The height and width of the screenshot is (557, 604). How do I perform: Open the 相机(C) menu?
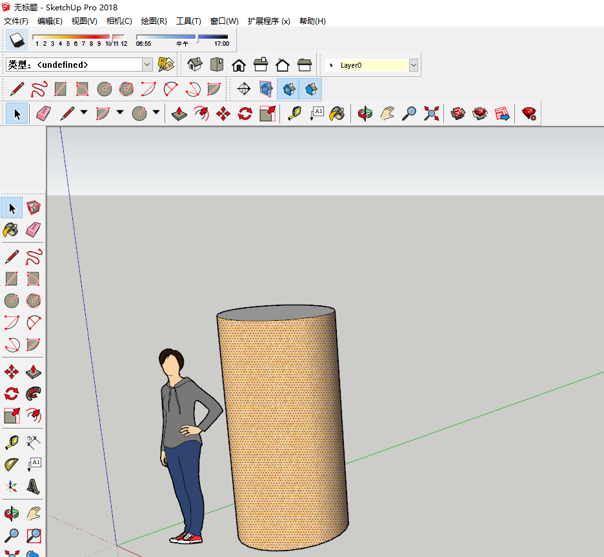pos(119,21)
